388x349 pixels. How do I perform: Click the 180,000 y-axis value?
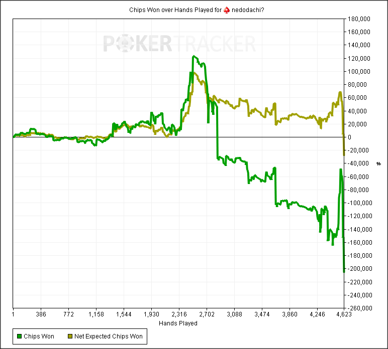tap(359, 19)
